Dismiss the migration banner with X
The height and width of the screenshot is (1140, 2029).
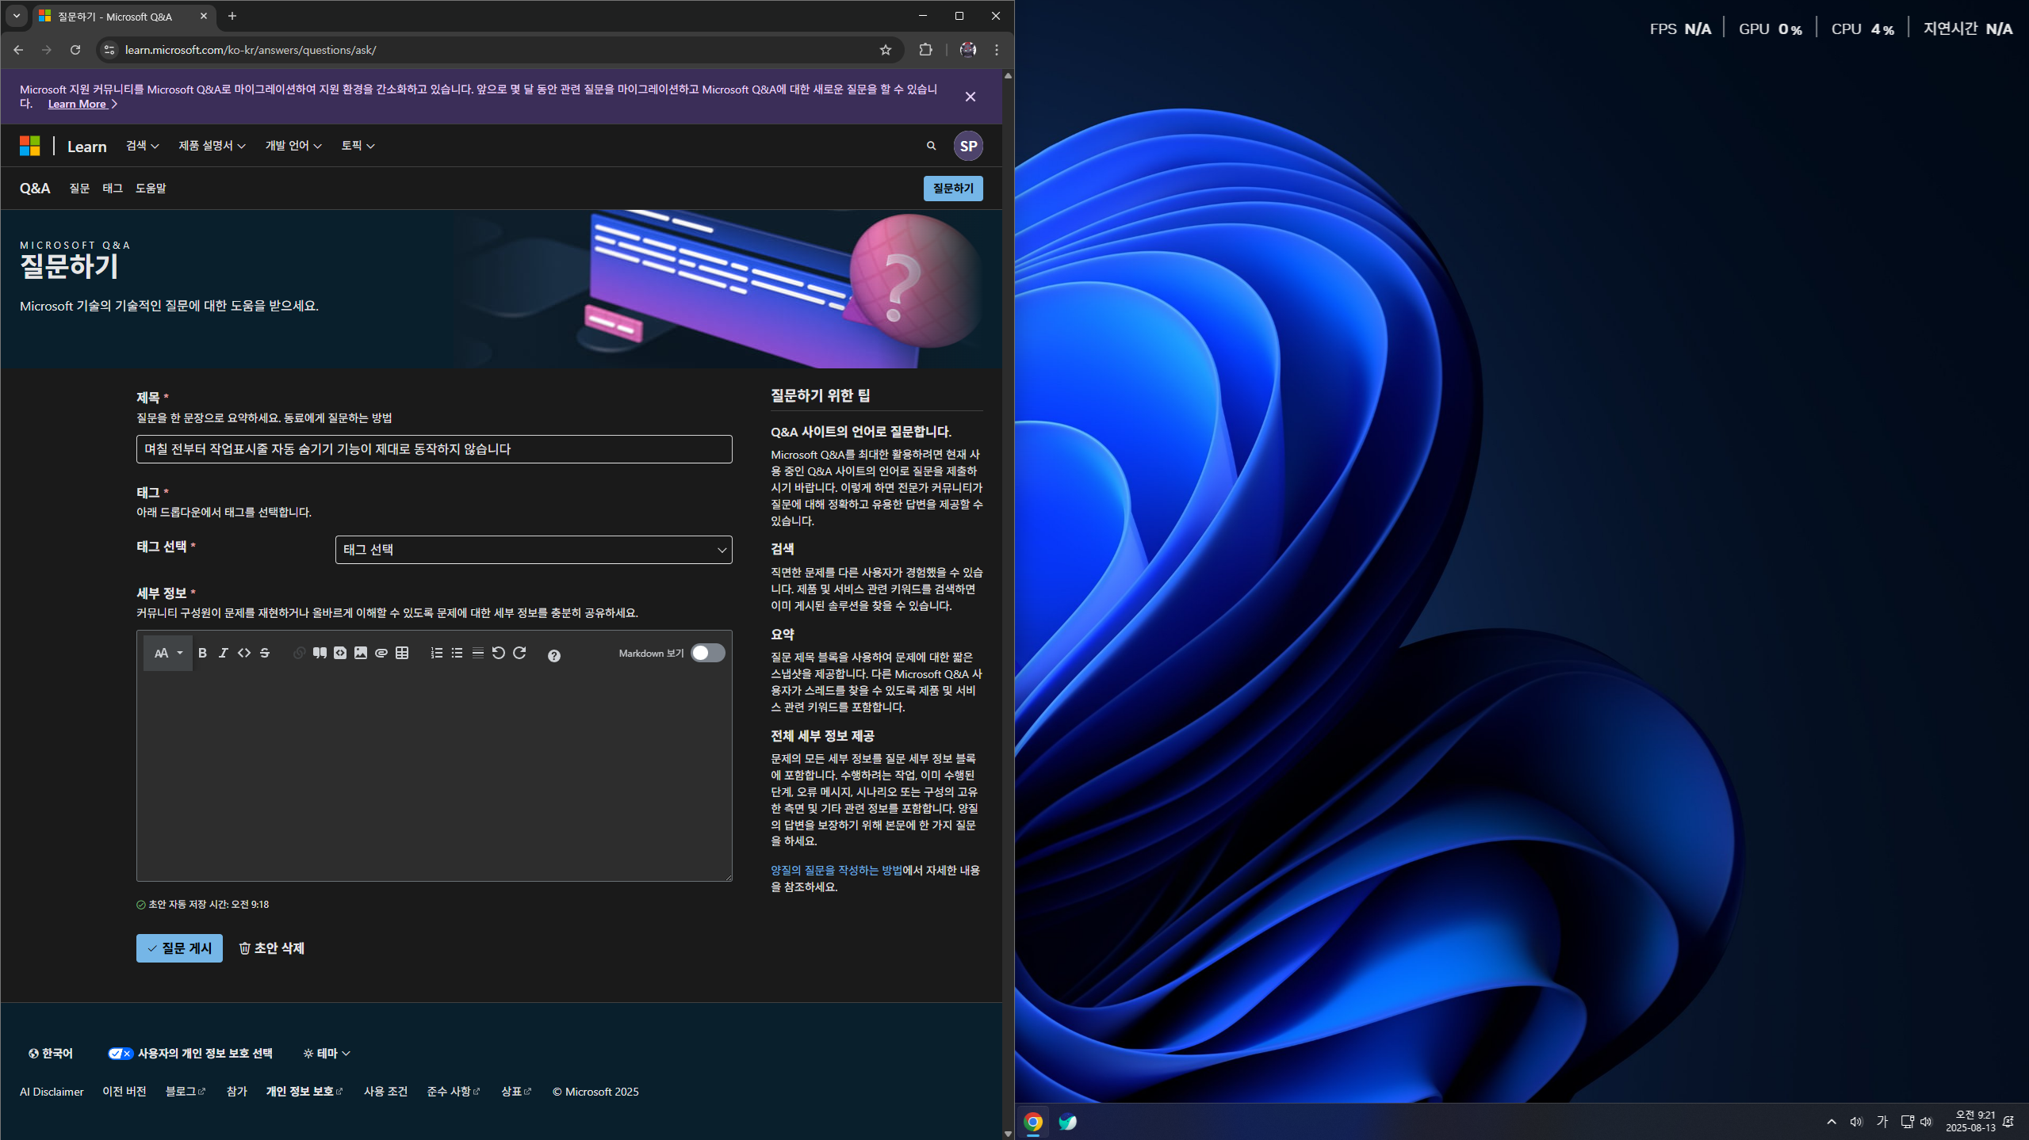(970, 97)
